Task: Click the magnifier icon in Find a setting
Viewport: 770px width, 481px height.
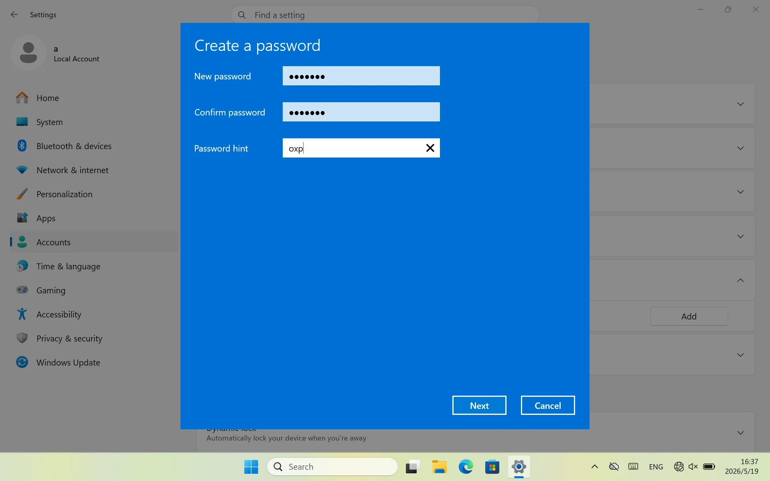Action: 242,15
